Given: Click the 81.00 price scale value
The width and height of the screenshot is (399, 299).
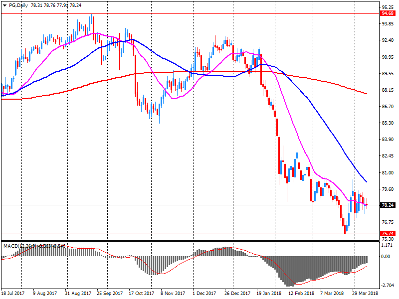Looking at the screenshot, I should pos(388,172).
